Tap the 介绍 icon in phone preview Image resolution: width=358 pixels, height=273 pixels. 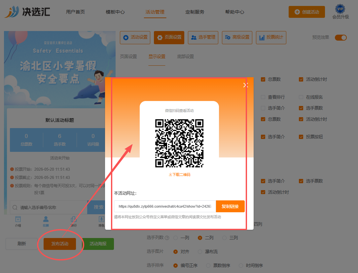point(18,219)
